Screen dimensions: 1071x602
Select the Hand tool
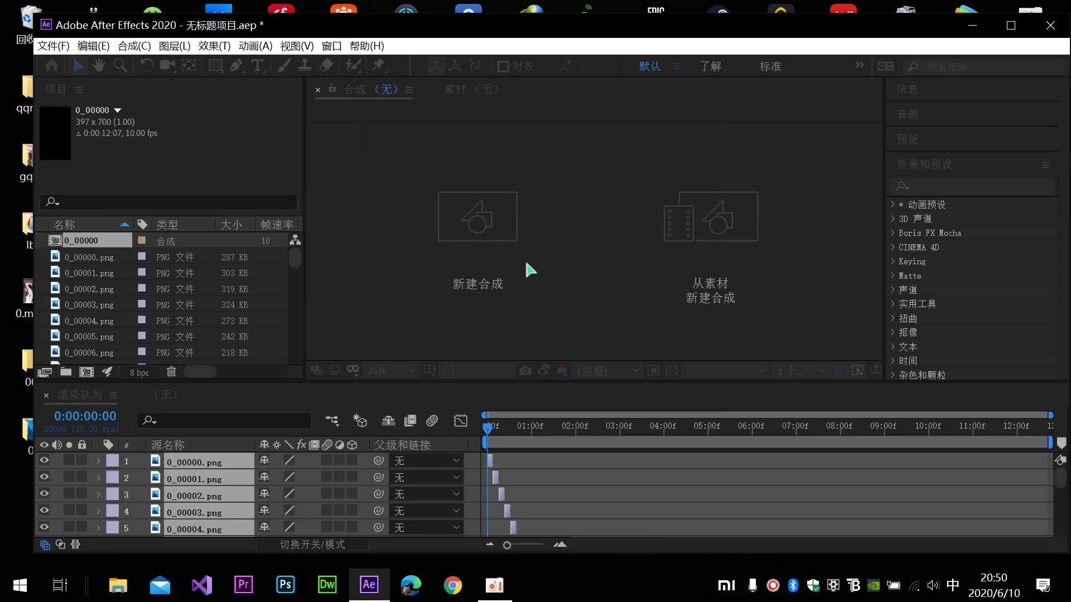[x=99, y=66]
